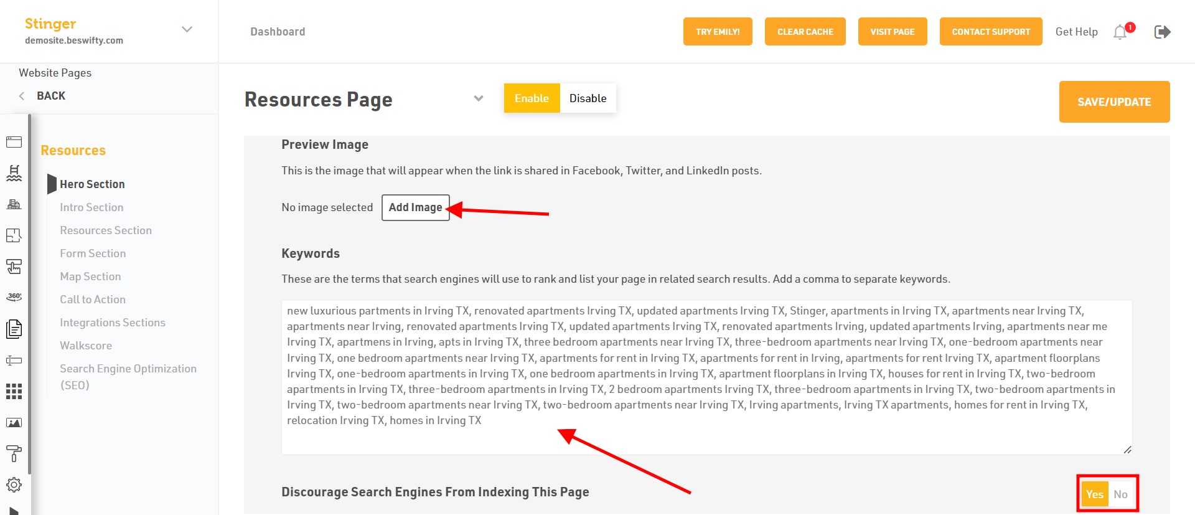Click the SAVE/UPDATE button
Screen dimensions: 1195x515
[1114, 102]
